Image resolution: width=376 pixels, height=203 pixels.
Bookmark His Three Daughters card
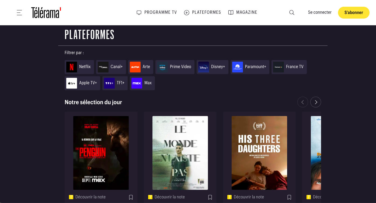coord(289,197)
